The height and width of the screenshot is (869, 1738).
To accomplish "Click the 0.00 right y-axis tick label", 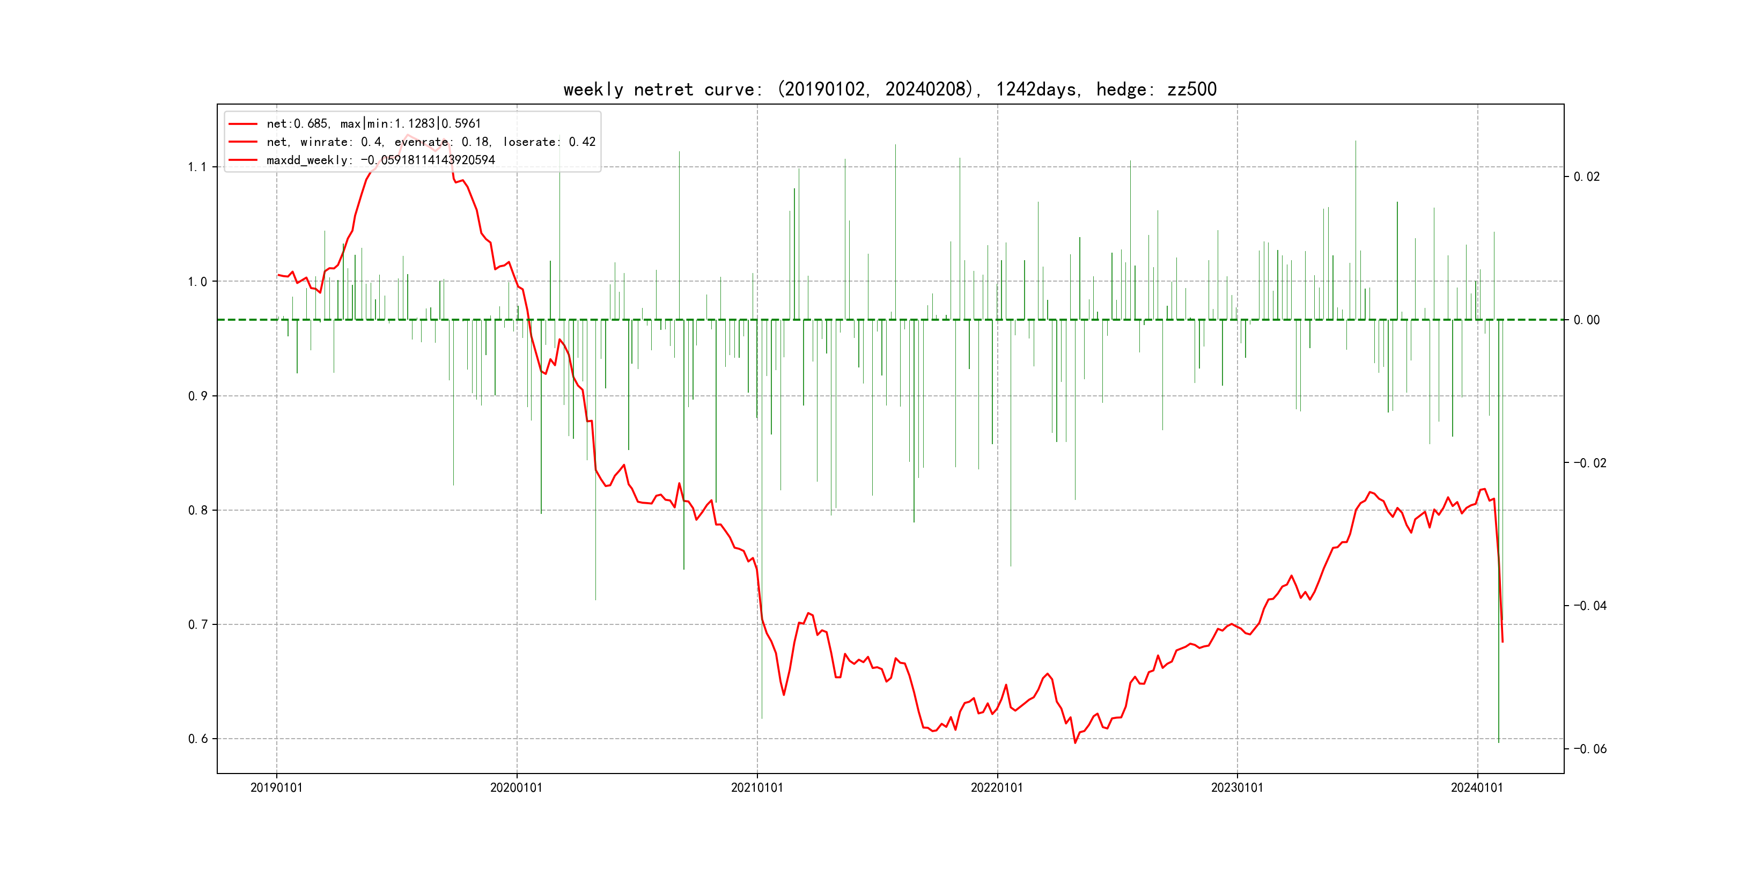I will pyautogui.click(x=1586, y=320).
